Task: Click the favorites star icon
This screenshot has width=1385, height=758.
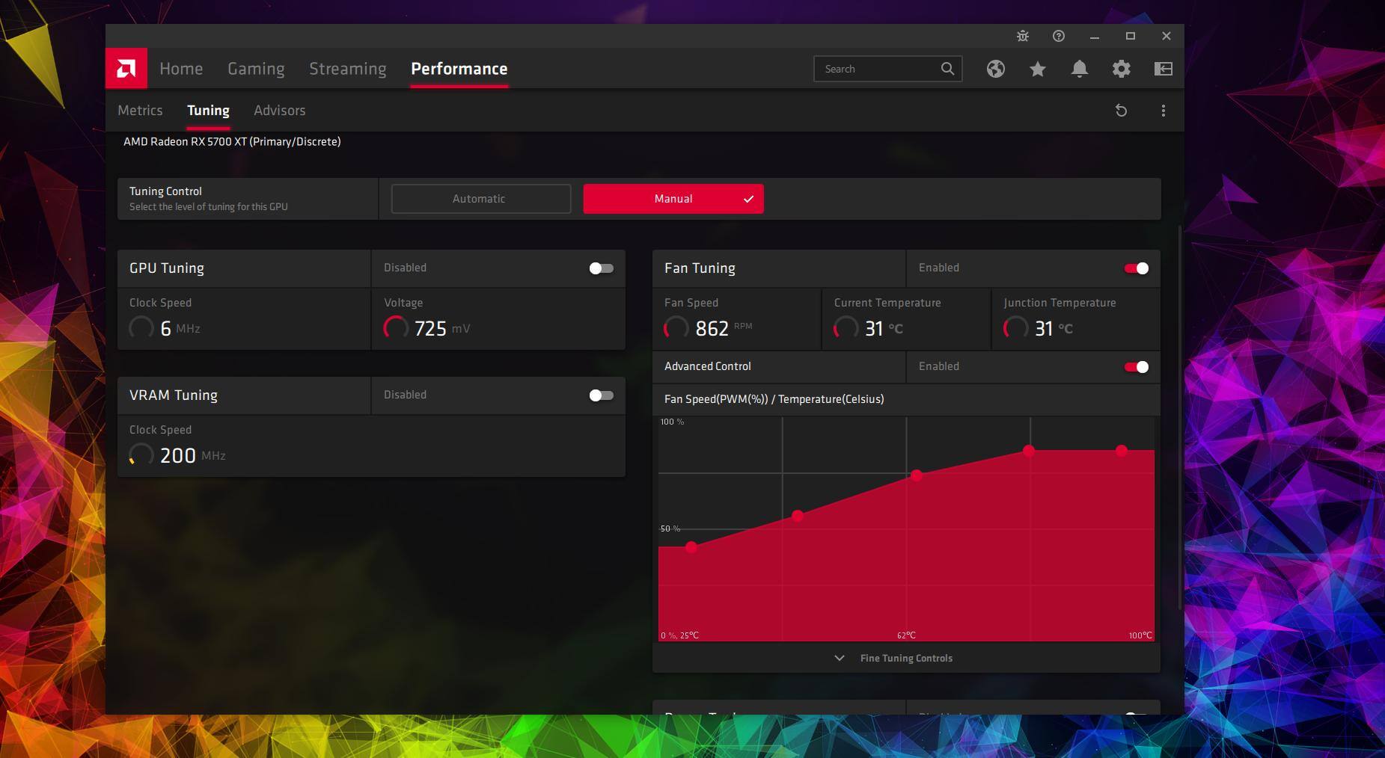Action: point(1037,69)
